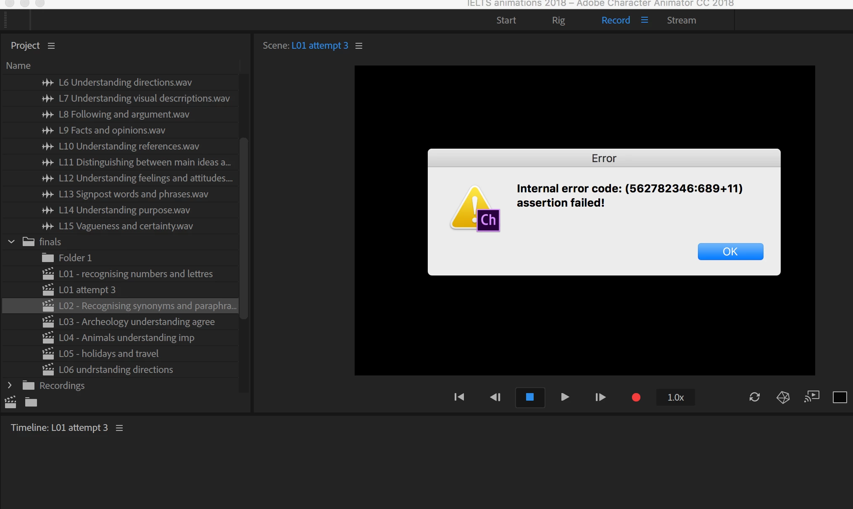
Task: Select L13 Signpost words and phrases.wav
Action: click(120, 194)
